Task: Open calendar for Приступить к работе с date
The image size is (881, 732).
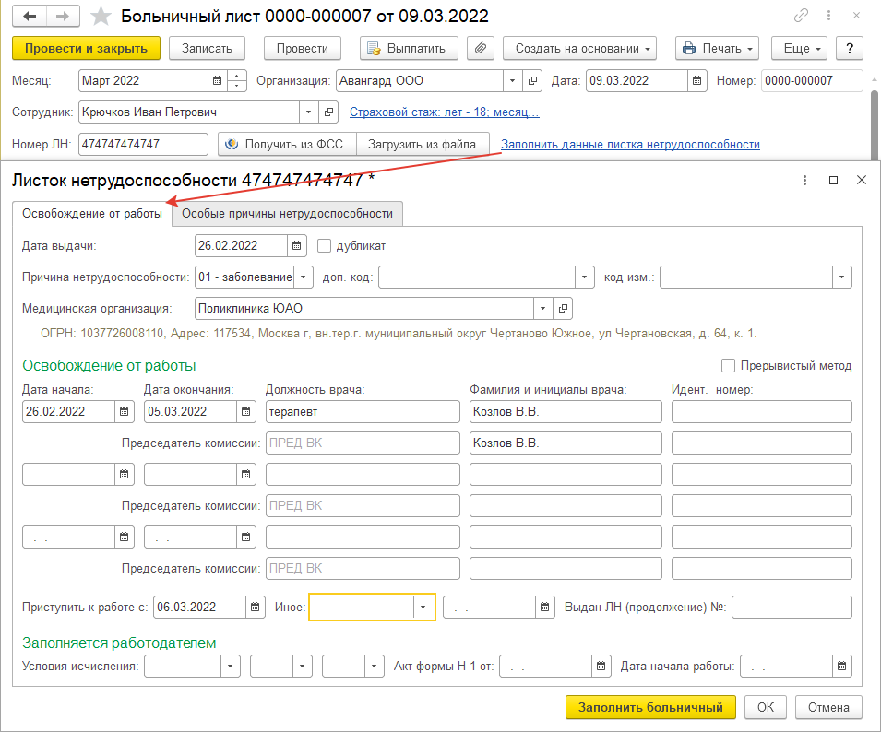Action: click(x=256, y=608)
